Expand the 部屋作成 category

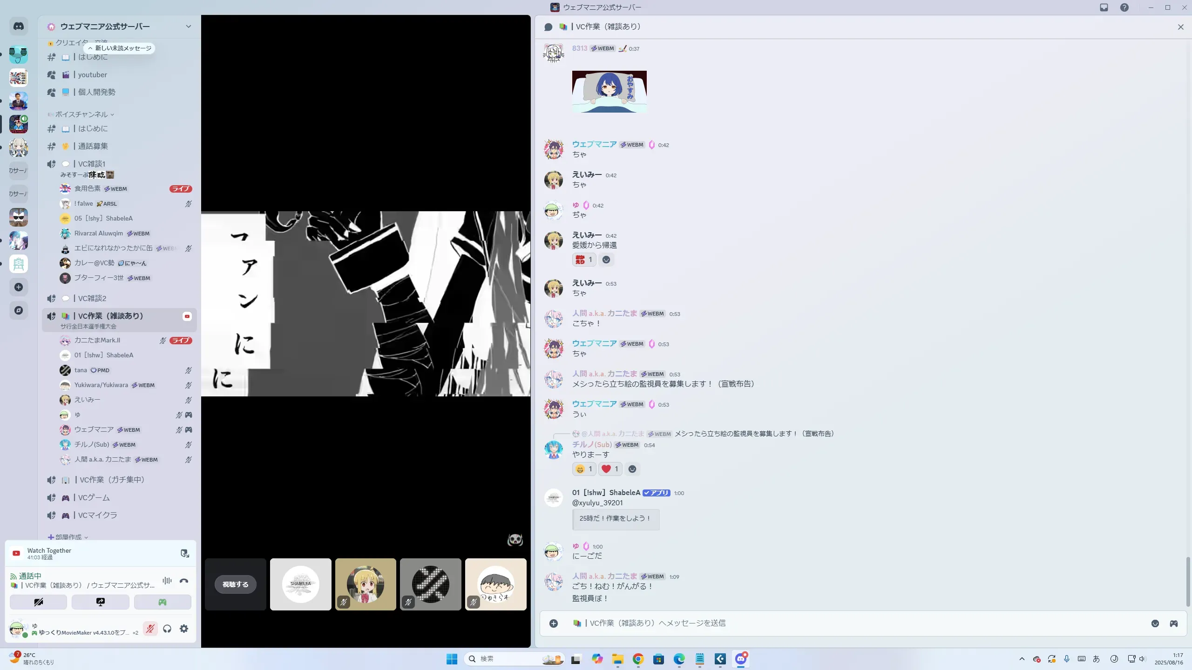click(68, 537)
